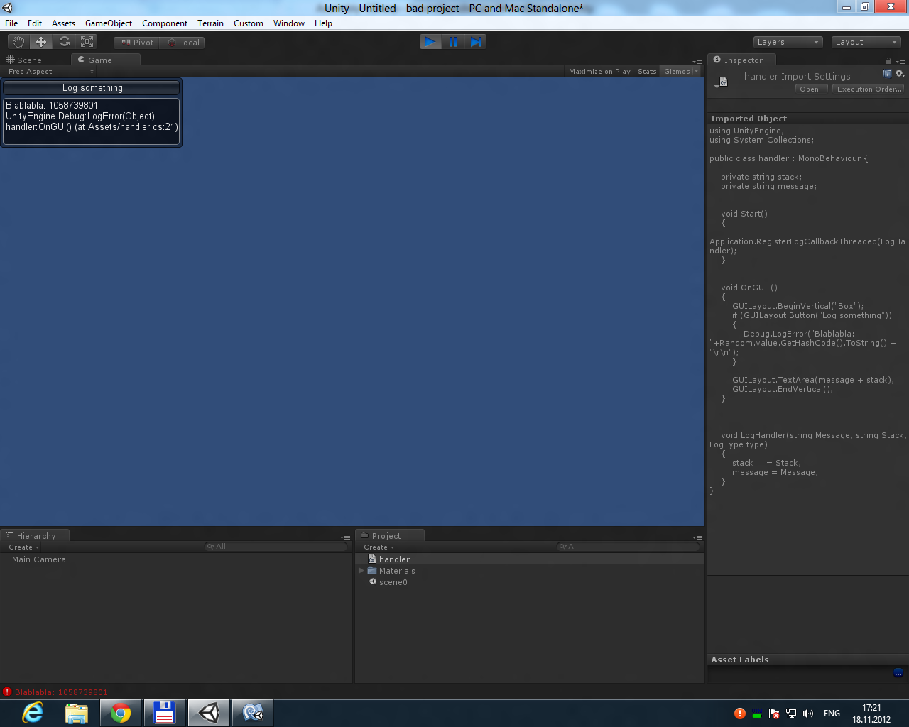Click the ENG language indicator
909x727 pixels.
832,714
